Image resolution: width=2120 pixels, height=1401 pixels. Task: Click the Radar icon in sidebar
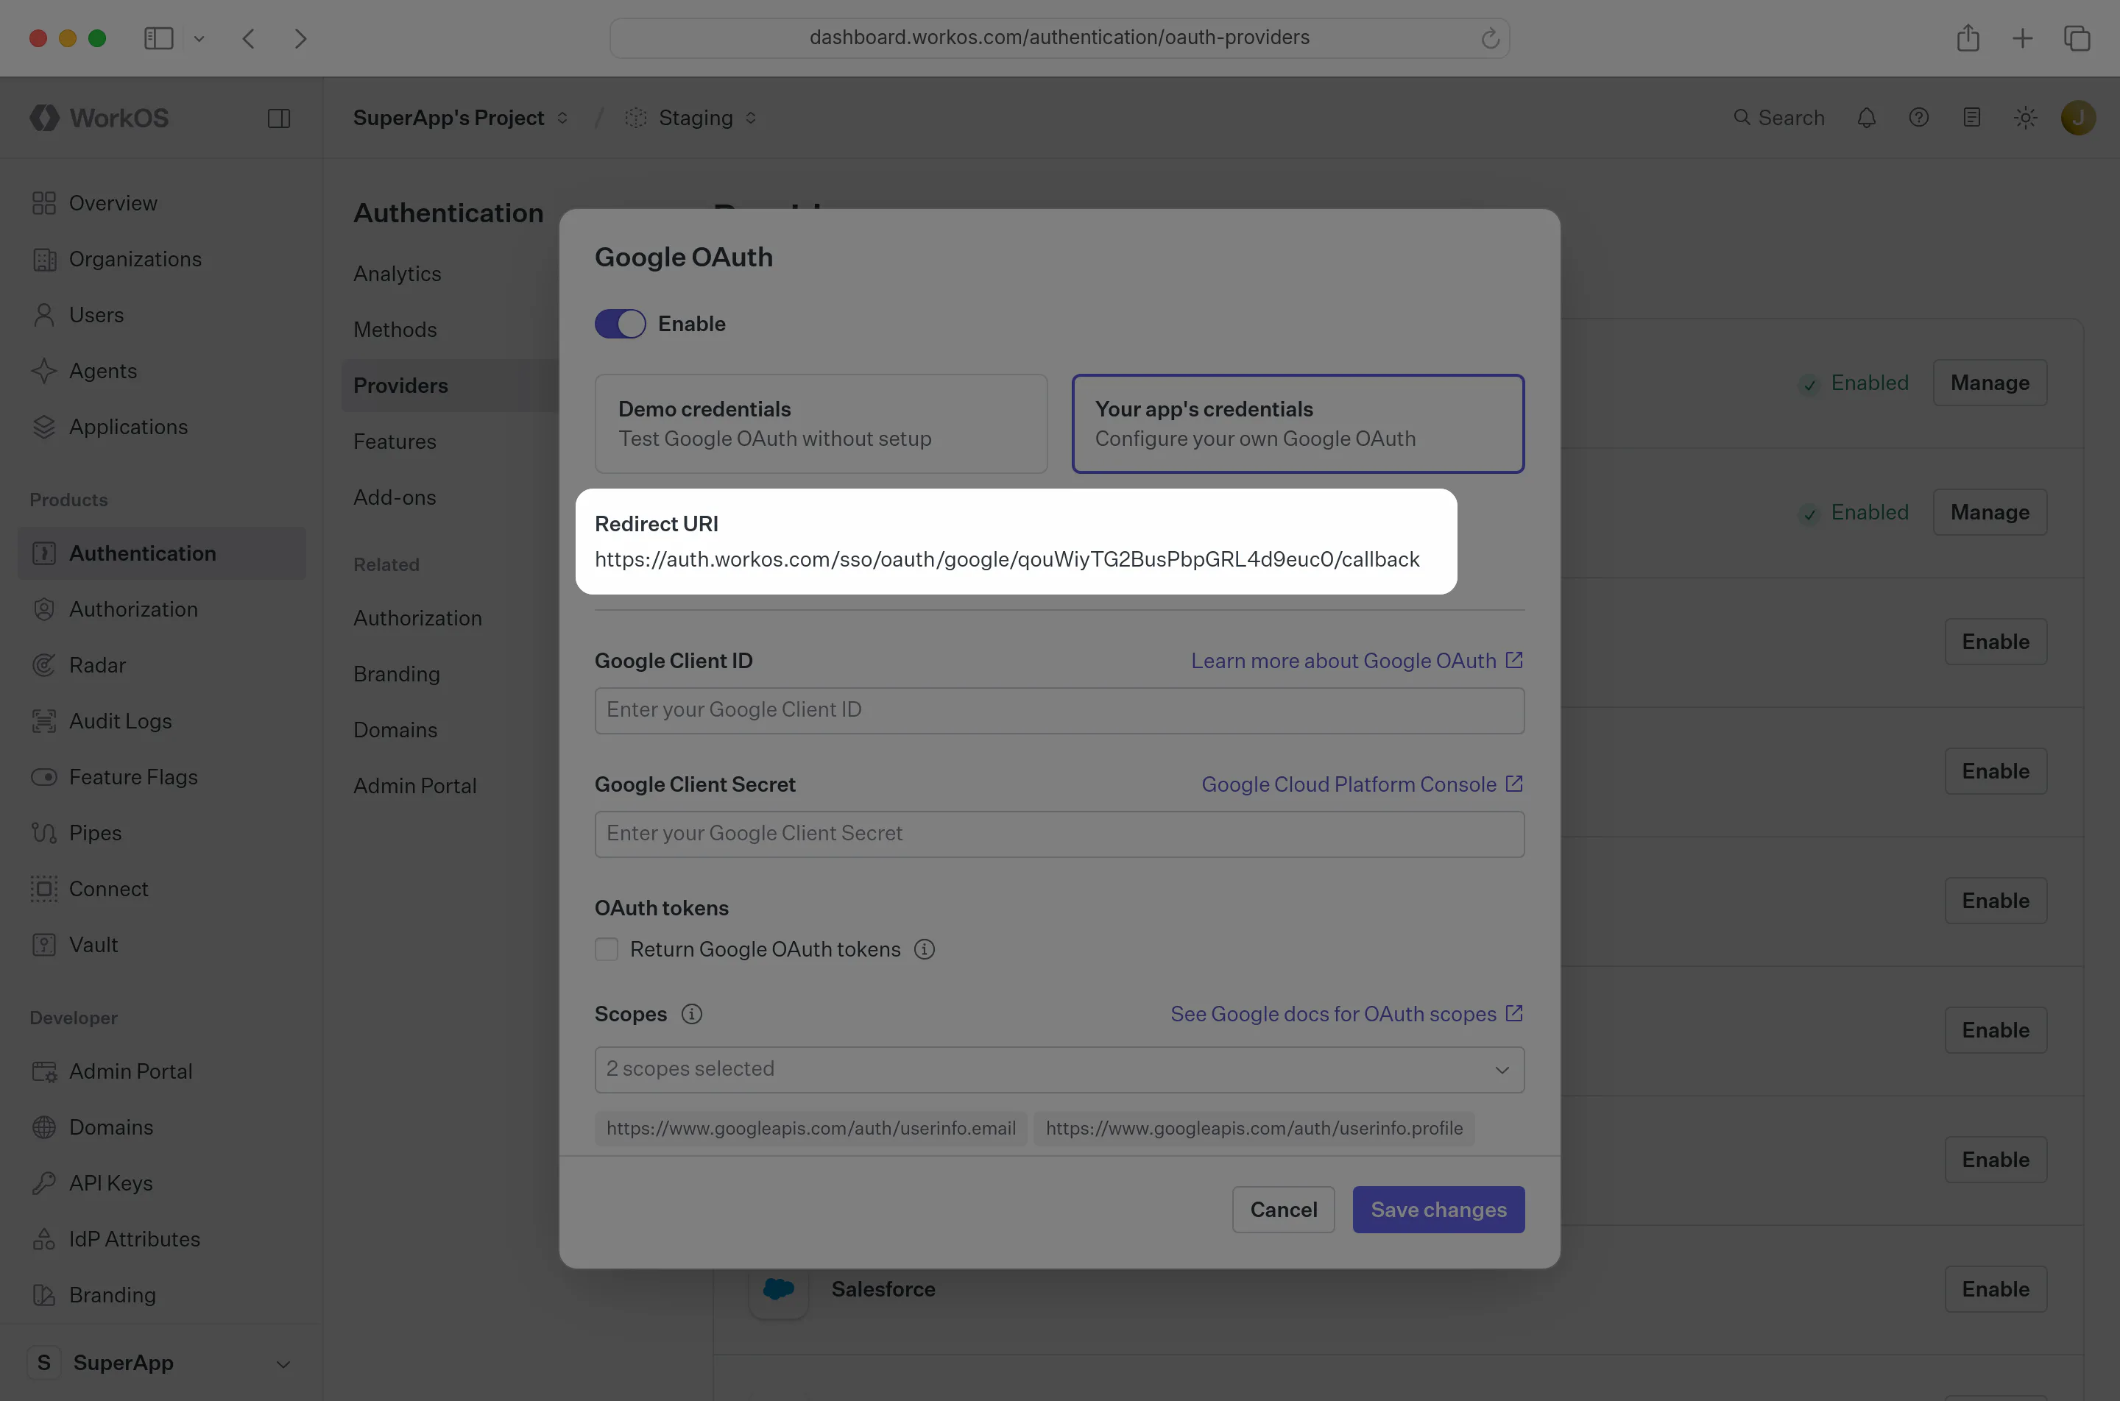point(43,666)
